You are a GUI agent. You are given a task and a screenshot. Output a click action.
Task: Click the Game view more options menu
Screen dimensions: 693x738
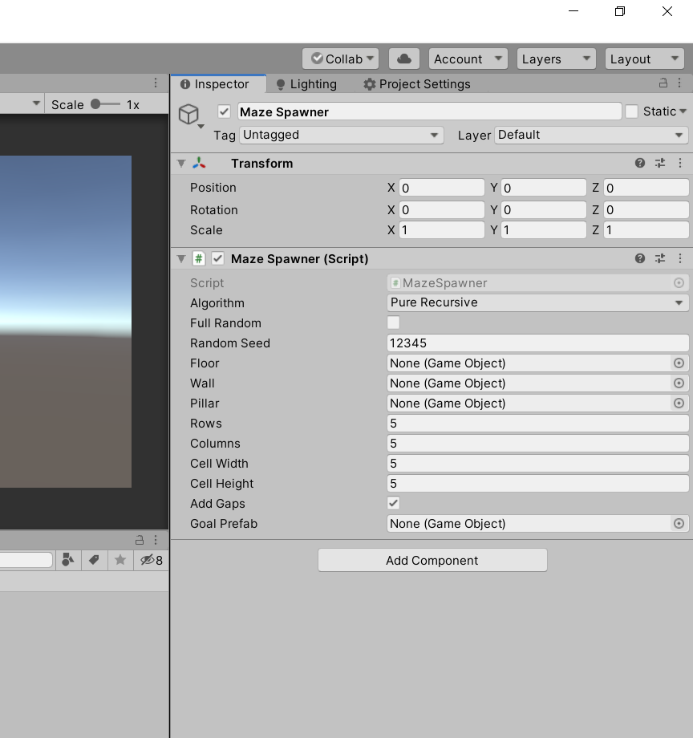click(x=156, y=83)
